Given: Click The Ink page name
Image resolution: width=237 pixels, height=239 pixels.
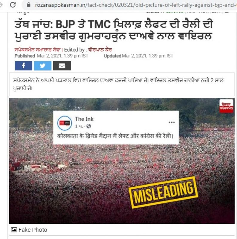Looking at the screenshot, I should pos(84,119).
